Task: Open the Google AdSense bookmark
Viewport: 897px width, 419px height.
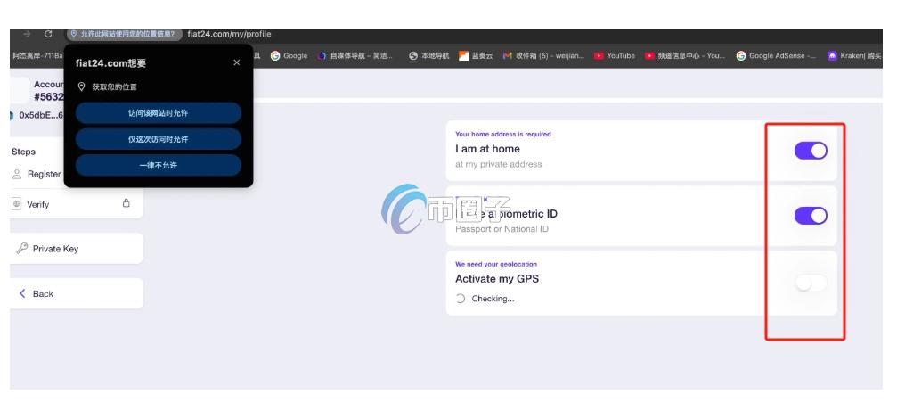Action: click(777, 55)
